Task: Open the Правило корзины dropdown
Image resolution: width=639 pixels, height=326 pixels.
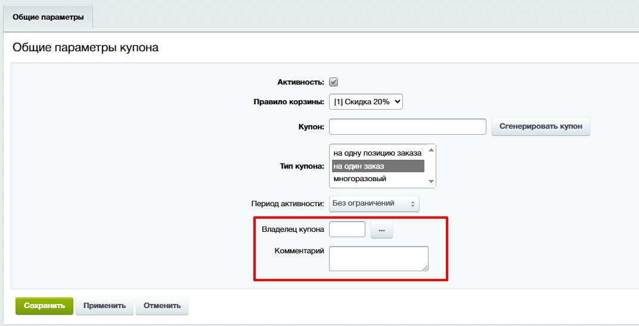Action: coord(366,102)
